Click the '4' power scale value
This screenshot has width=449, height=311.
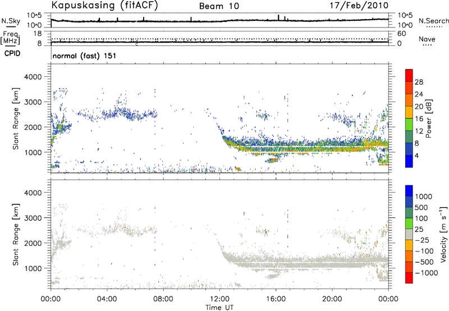[x=416, y=155]
